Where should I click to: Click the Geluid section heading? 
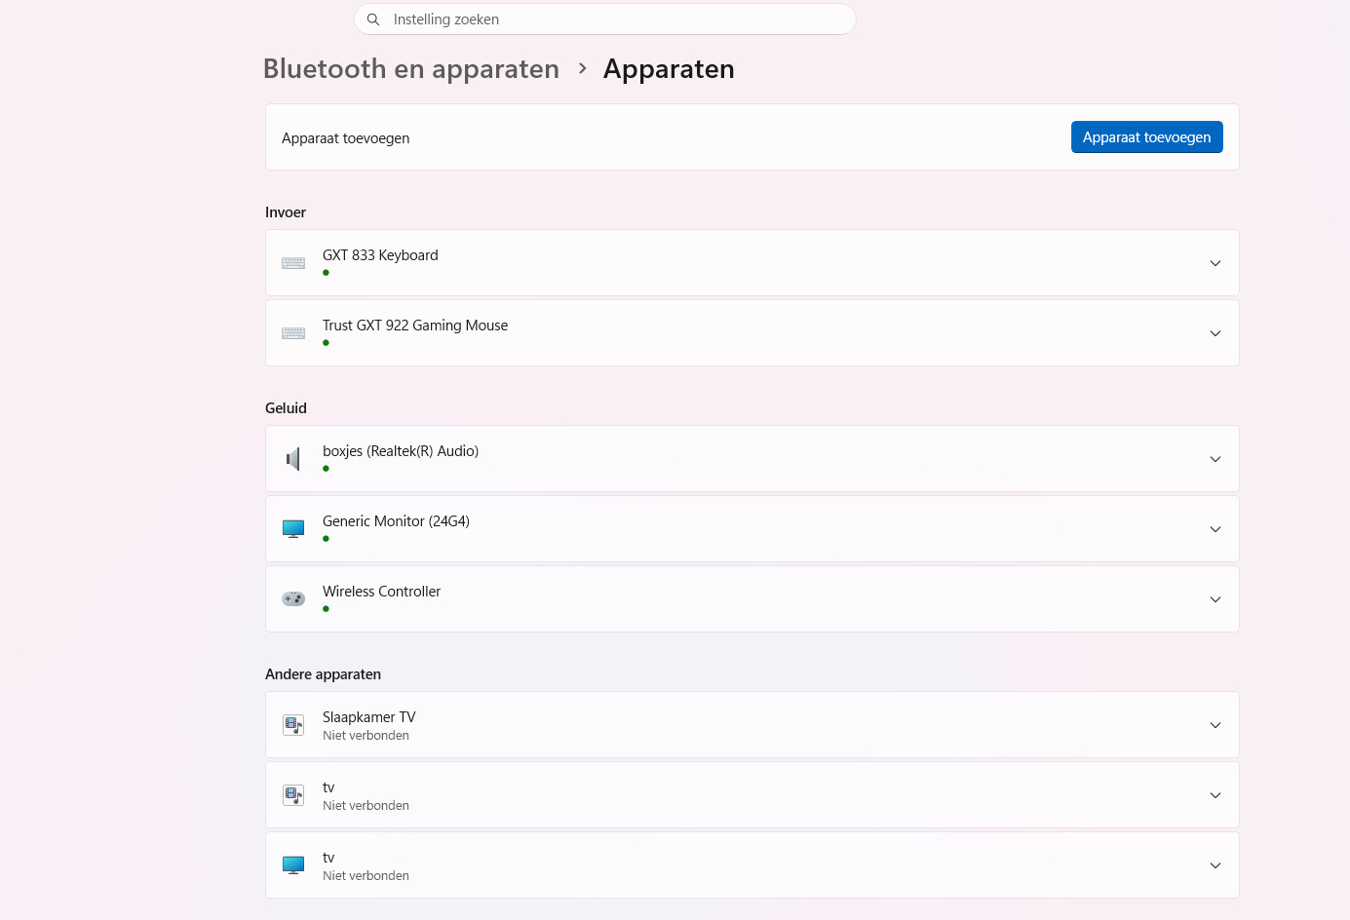coord(286,408)
